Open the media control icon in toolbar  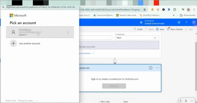click(x=183, y=9)
